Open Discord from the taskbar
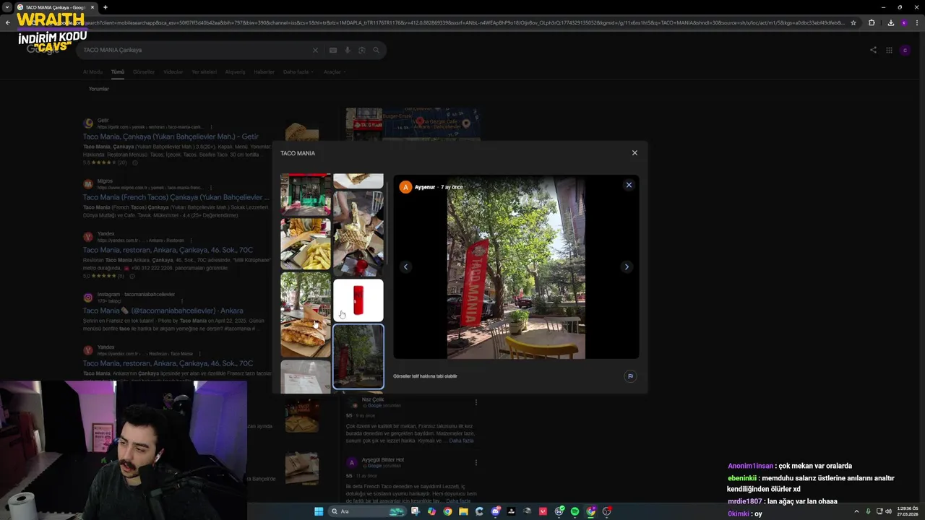Viewport: 925px width, 520px height. [x=495, y=511]
